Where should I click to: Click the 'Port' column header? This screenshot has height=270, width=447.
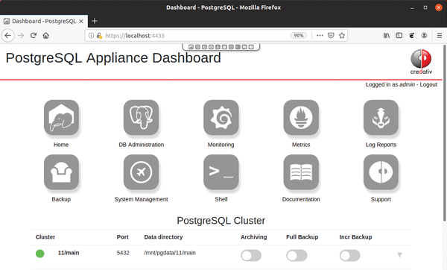coord(123,237)
